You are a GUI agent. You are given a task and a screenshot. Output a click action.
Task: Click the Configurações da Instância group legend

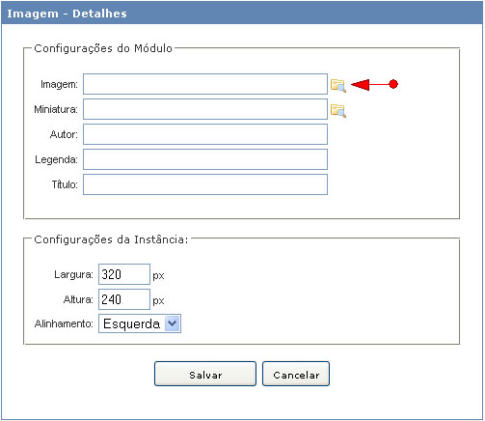pyautogui.click(x=111, y=239)
